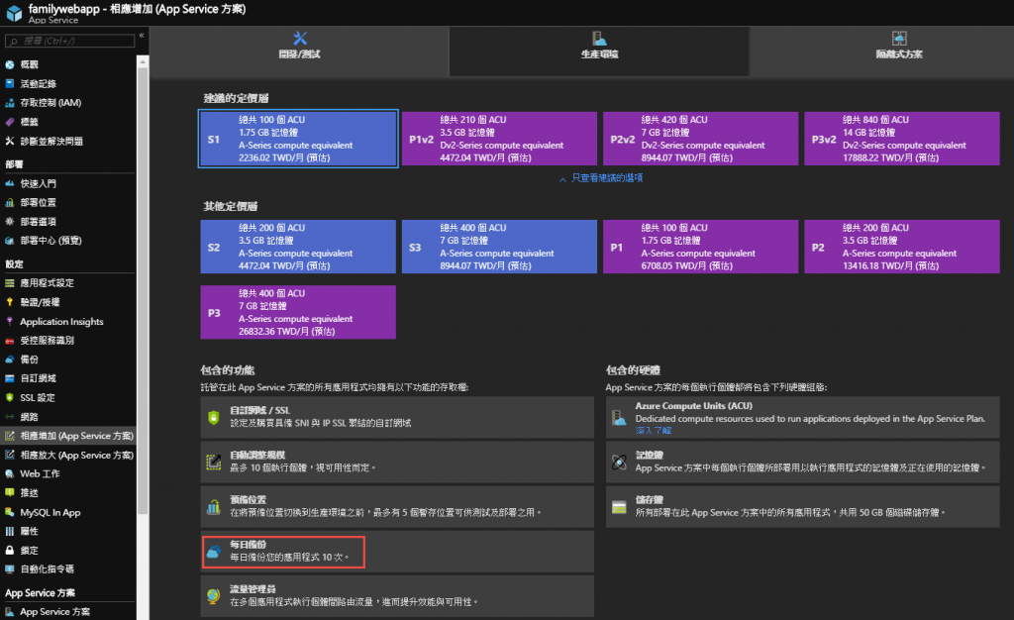
Task: Open 部署位置 slots icon
Action: pyautogui.click(x=10, y=202)
